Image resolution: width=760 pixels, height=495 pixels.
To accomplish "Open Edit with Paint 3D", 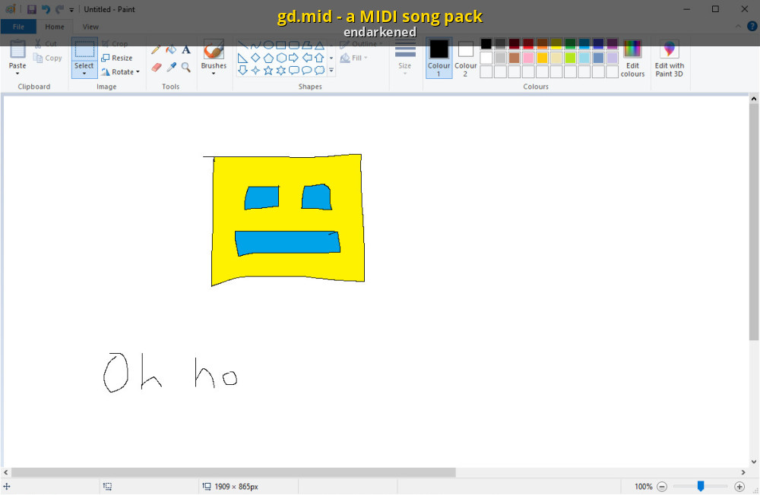I will click(669, 58).
